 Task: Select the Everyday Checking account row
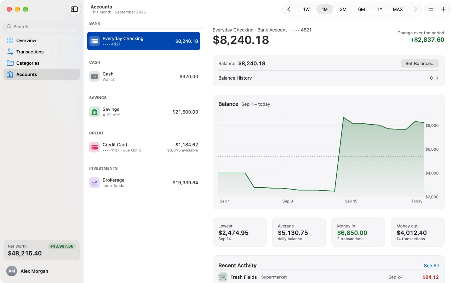point(144,41)
